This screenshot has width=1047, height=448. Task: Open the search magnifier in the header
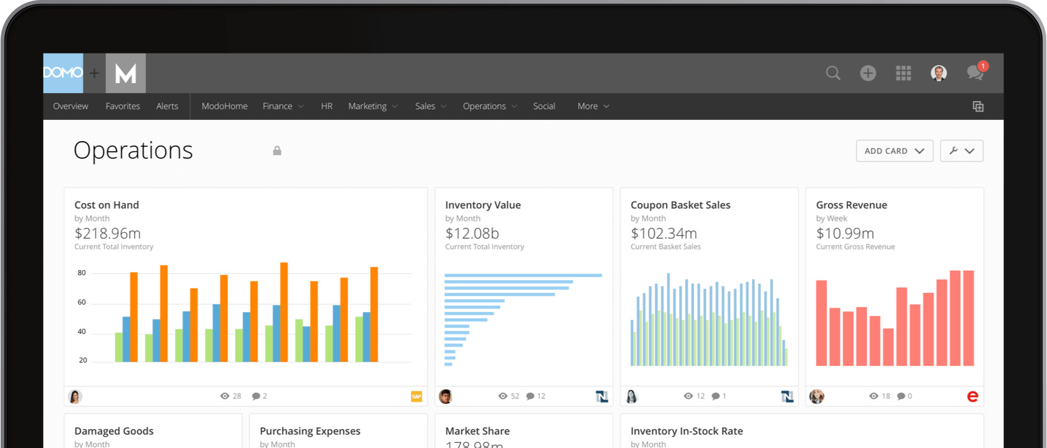pos(833,73)
